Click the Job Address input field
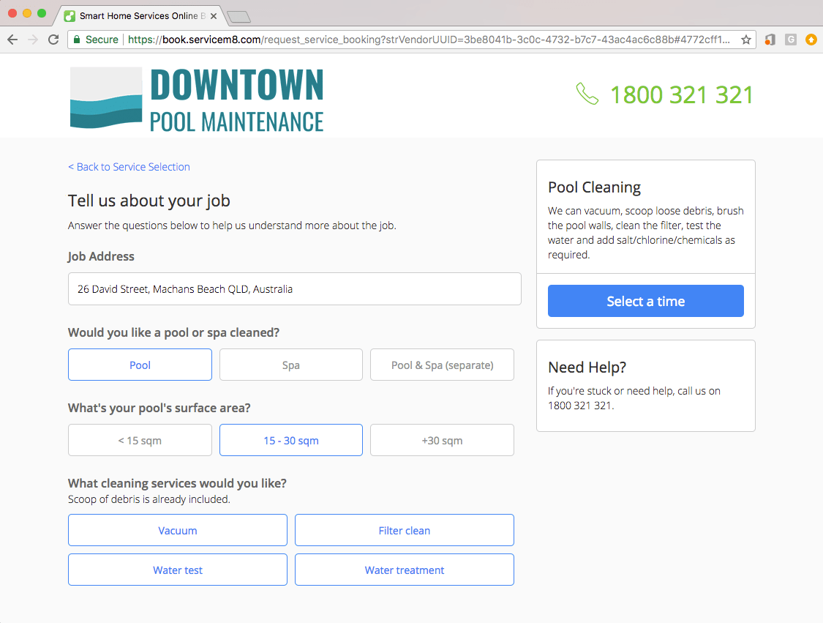Image resolution: width=823 pixels, height=623 pixels. click(x=295, y=289)
